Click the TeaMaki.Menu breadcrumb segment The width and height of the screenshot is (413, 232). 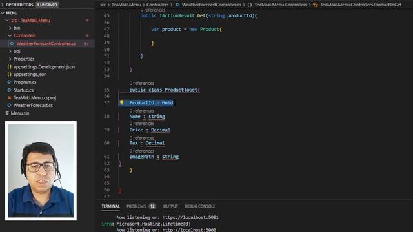pyautogui.click(x=126, y=5)
